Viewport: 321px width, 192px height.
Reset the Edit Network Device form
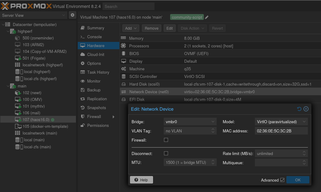(299, 109)
